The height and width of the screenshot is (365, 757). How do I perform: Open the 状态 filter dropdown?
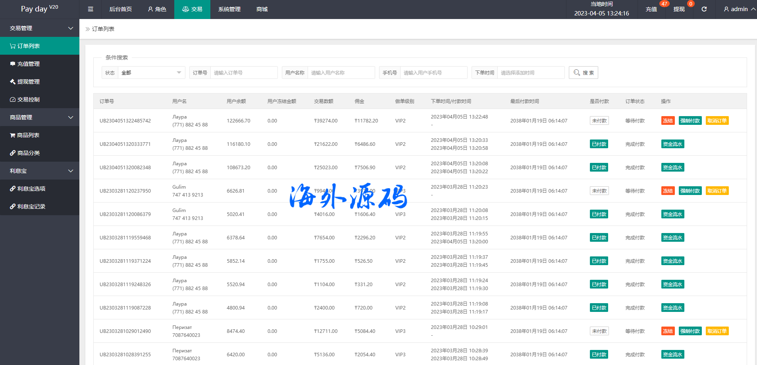(x=151, y=73)
